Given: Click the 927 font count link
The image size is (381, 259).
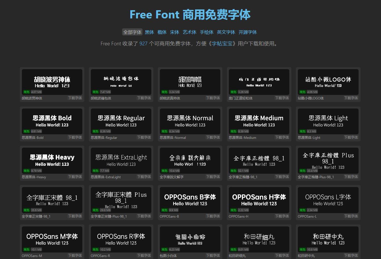Looking at the screenshot, I should [x=143, y=43].
